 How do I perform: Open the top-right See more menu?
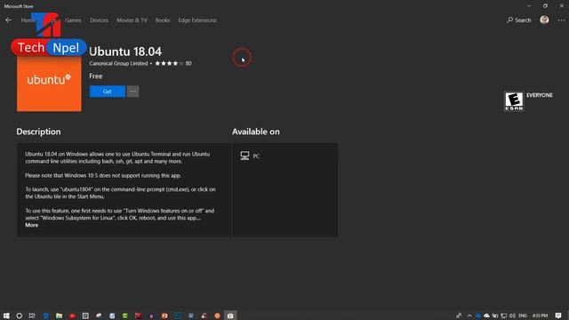(561, 20)
